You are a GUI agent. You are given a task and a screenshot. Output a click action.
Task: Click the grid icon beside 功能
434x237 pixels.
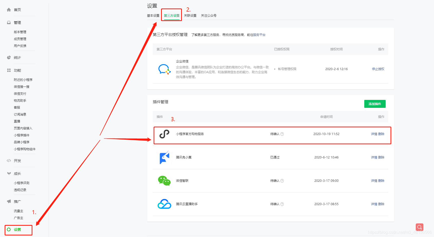tap(9, 70)
